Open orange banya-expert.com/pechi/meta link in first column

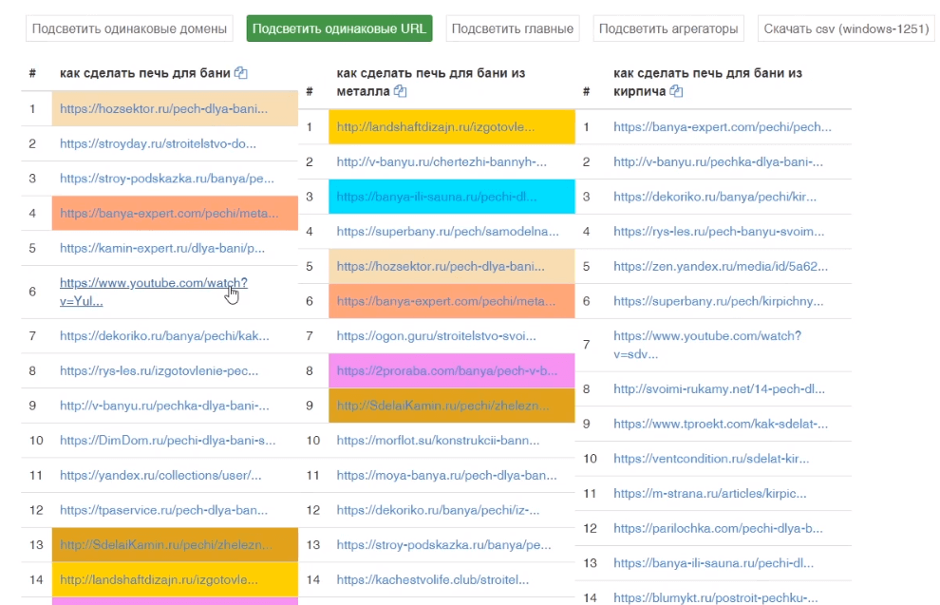(x=169, y=213)
